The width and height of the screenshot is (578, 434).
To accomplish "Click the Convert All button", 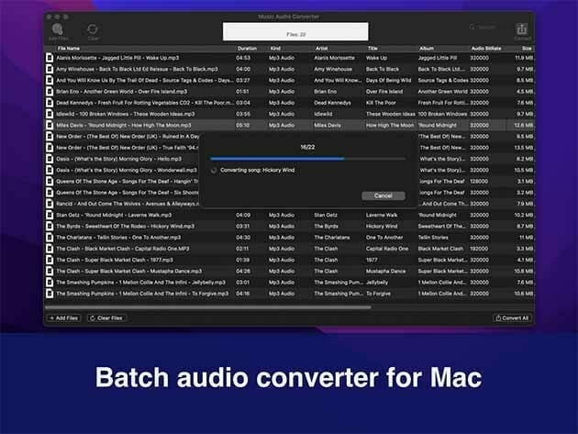I will (x=511, y=317).
